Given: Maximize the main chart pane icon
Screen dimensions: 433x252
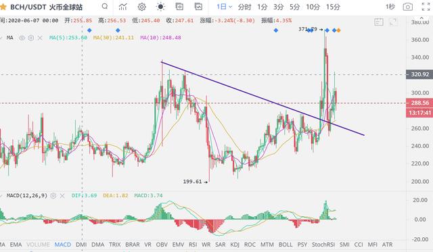Looking at the screenshot, I should 393,22.
